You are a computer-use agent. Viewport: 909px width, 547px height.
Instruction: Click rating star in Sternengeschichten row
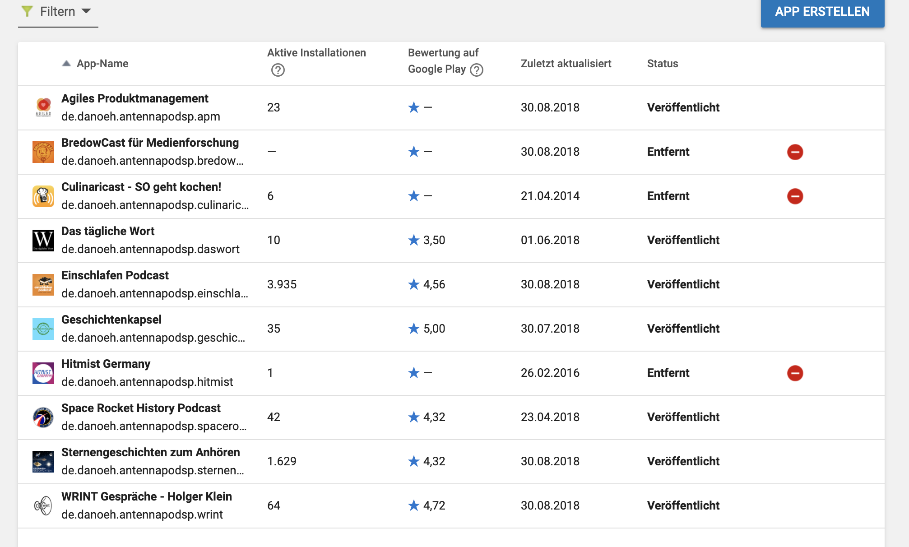point(414,461)
